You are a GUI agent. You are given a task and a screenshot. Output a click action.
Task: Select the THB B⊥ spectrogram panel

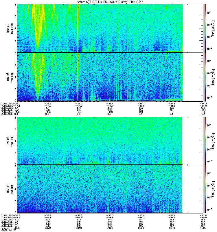(x=110, y=28)
